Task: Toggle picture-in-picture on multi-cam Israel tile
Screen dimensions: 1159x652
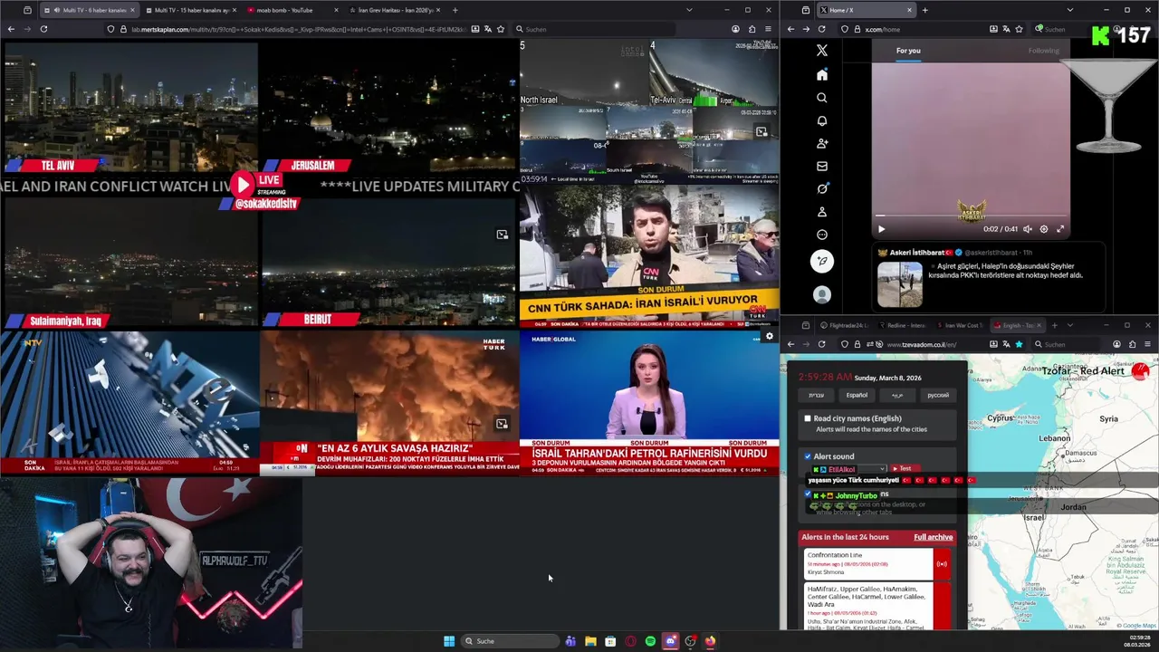Action: 761,131
